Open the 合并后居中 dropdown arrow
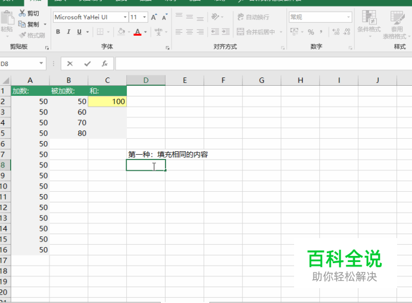This screenshot has height=303, width=412. 281,32
